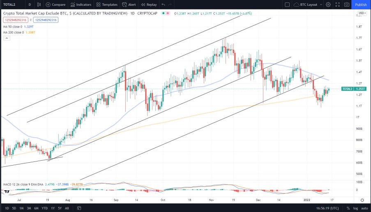Collapse the indicator legend with arrow
This screenshot has width=371, height=212.
(x=7, y=38)
